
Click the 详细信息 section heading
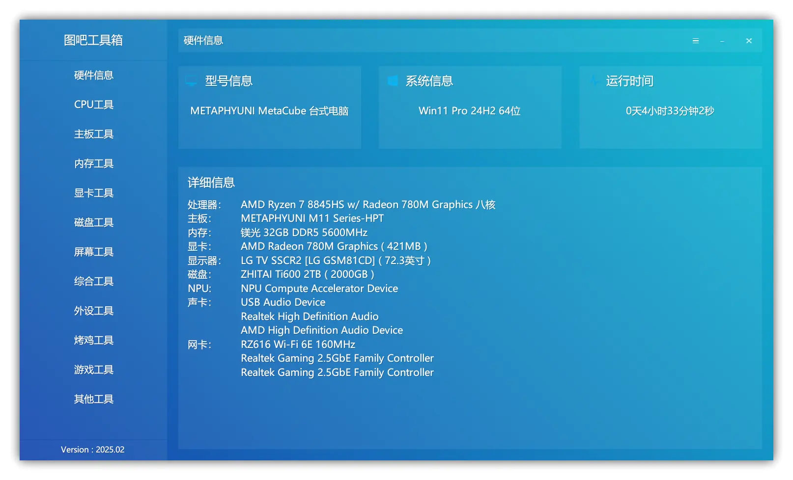click(x=211, y=183)
